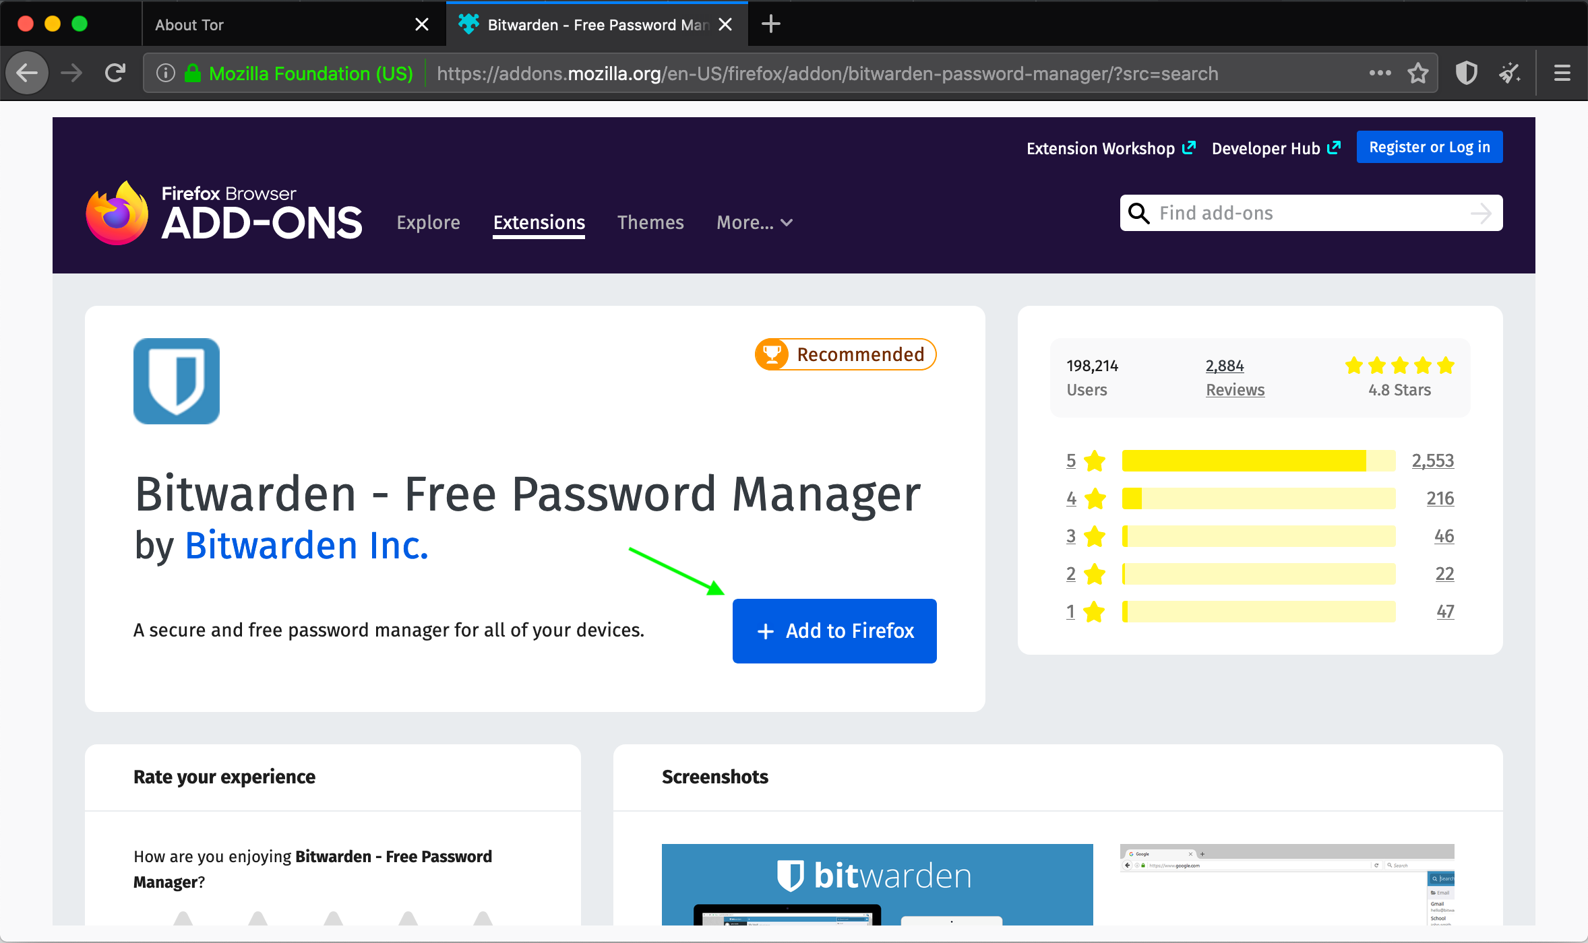Open the Developer Hub link
Screen dimensions: 1588x943
(x=1276, y=148)
